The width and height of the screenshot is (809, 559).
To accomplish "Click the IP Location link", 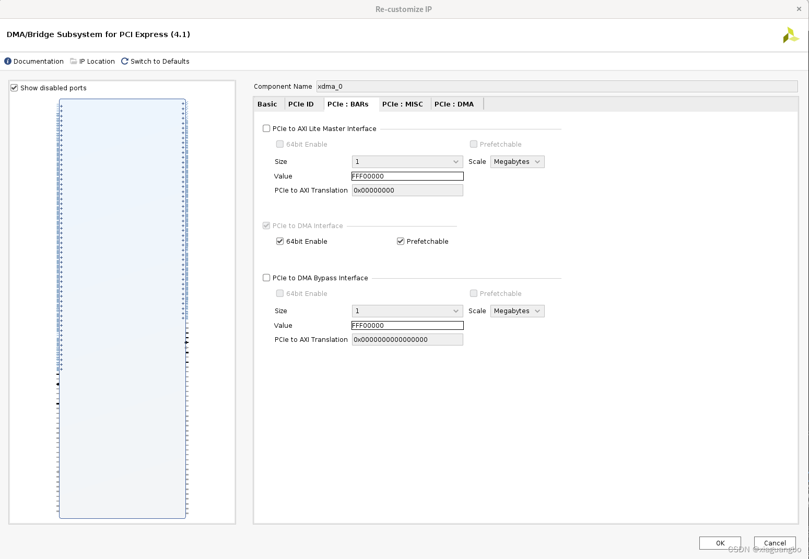I will pyautogui.click(x=97, y=61).
